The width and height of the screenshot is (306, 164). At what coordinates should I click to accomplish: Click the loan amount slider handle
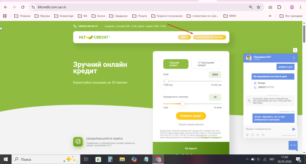pyautogui.click(x=167, y=81)
